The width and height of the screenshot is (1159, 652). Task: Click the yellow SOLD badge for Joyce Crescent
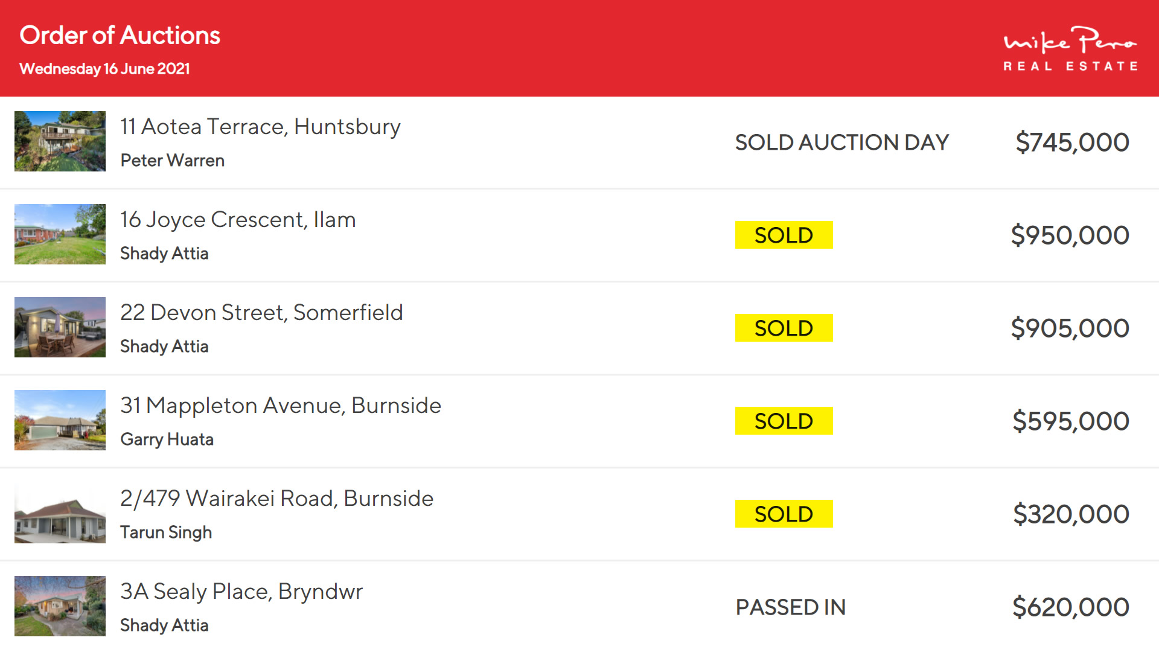tap(784, 235)
